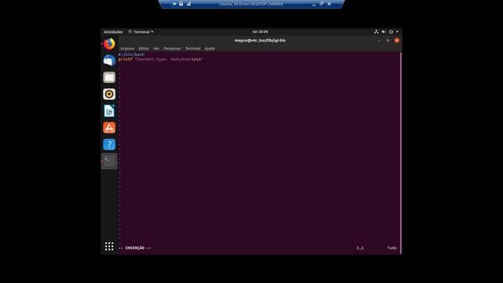Screen dimensions: 503x283
Task: Click the 'Tudo' position indicator
Action: point(391,248)
